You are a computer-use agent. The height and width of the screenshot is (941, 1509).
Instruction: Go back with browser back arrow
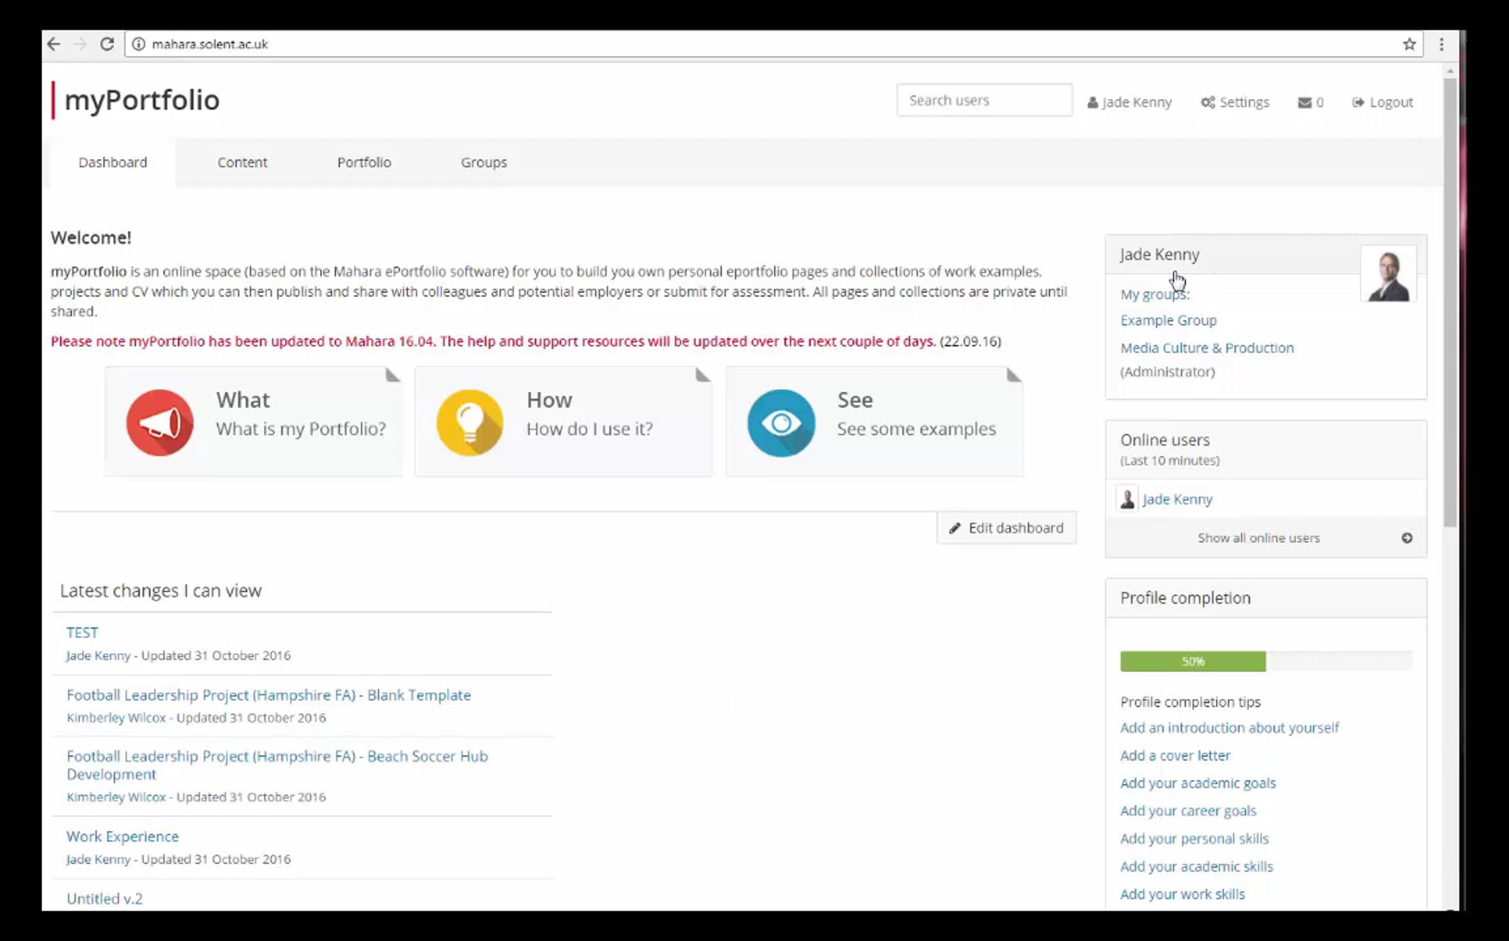point(54,44)
